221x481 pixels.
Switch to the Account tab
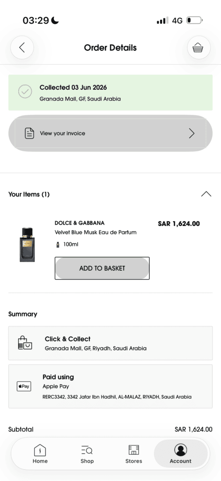[x=181, y=454]
